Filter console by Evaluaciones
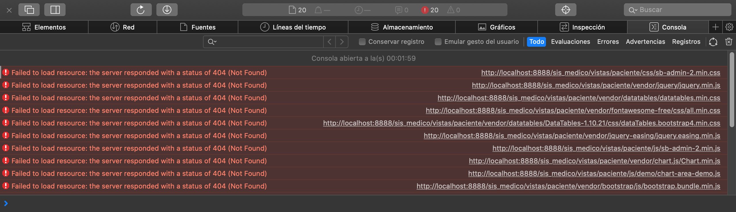Screen dimensions: 736x212 tap(570, 42)
